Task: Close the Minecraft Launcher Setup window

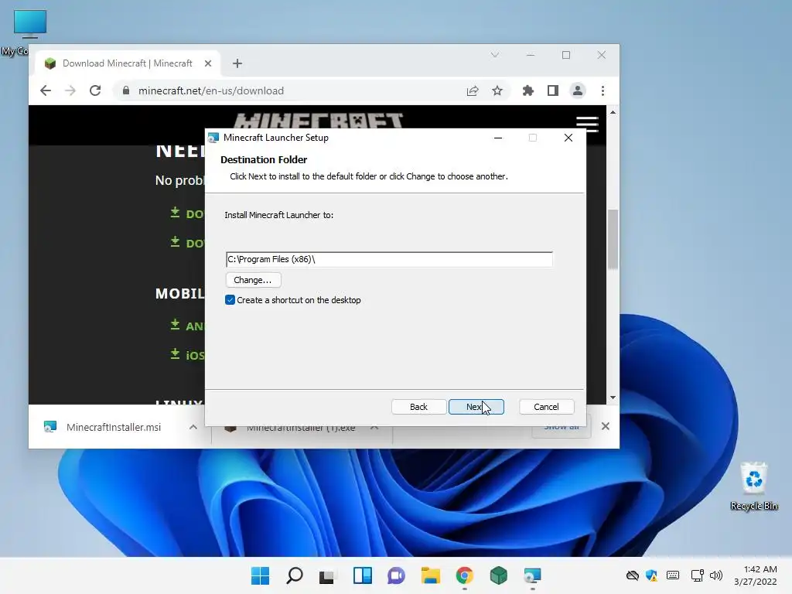Action: [568, 138]
